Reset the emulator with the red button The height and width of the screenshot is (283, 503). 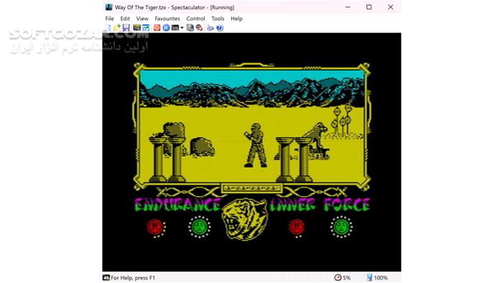157,28
